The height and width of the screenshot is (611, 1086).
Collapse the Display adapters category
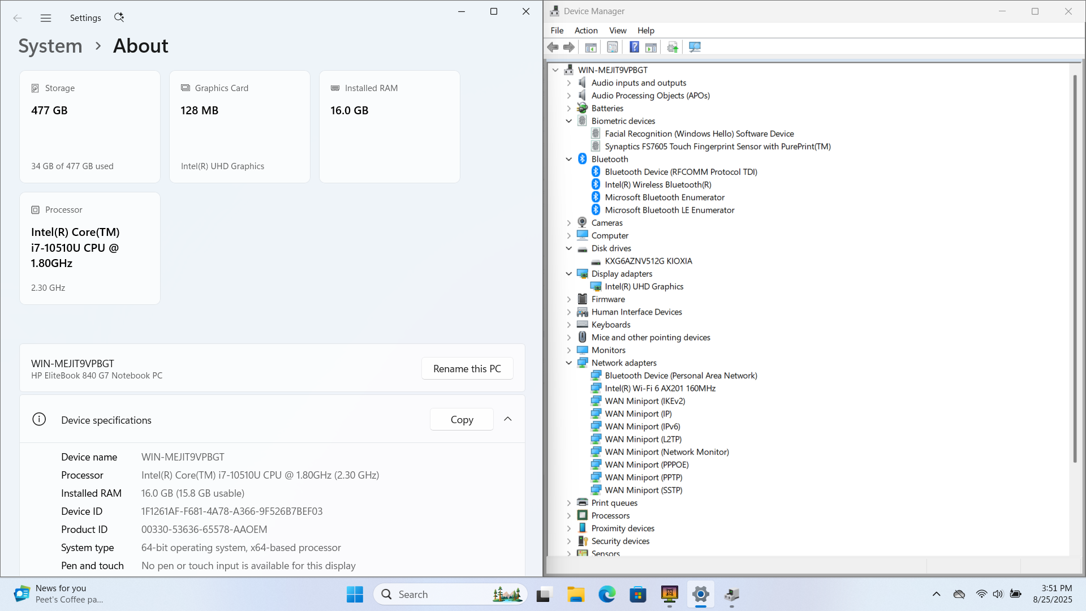pyautogui.click(x=569, y=274)
